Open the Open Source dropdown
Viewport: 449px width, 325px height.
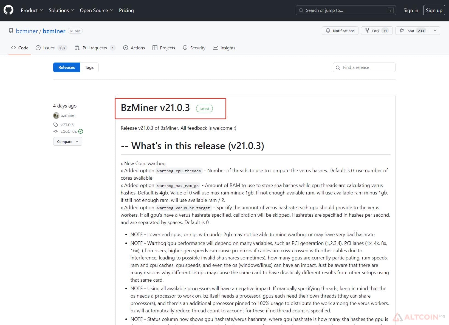click(97, 10)
